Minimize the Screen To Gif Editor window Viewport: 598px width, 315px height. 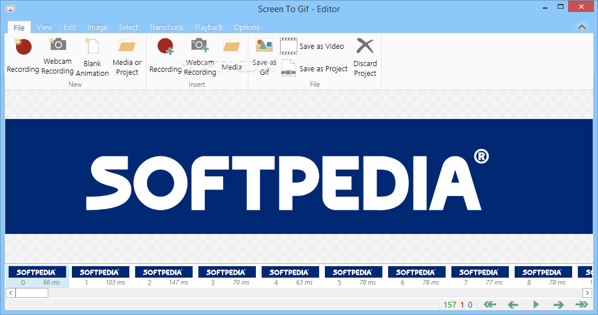tap(545, 7)
